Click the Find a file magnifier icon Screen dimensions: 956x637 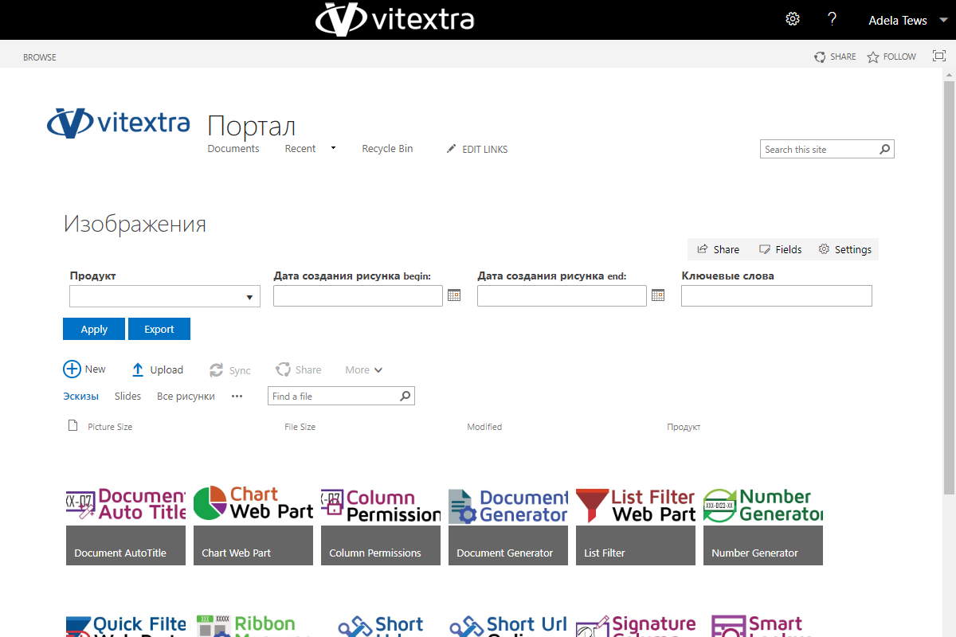coord(406,396)
